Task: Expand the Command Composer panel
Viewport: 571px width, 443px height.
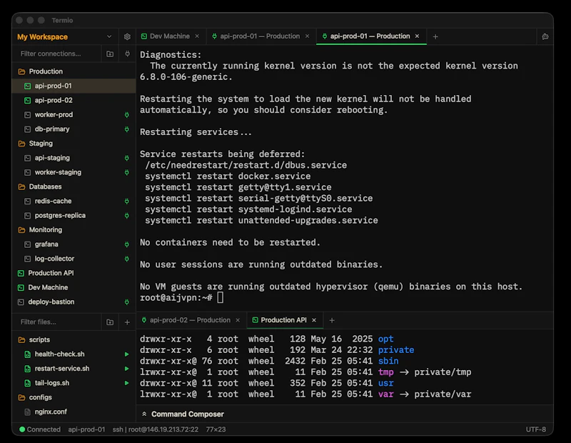Action: coord(183,414)
